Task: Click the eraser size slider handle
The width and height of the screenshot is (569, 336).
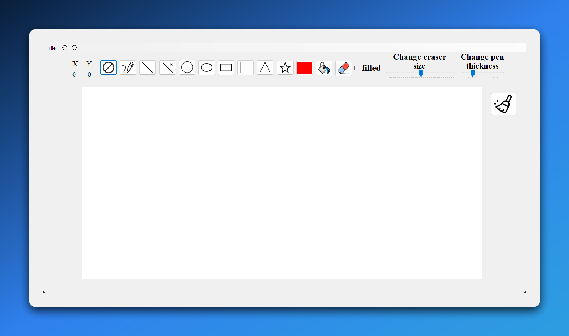Action: (421, 73)
